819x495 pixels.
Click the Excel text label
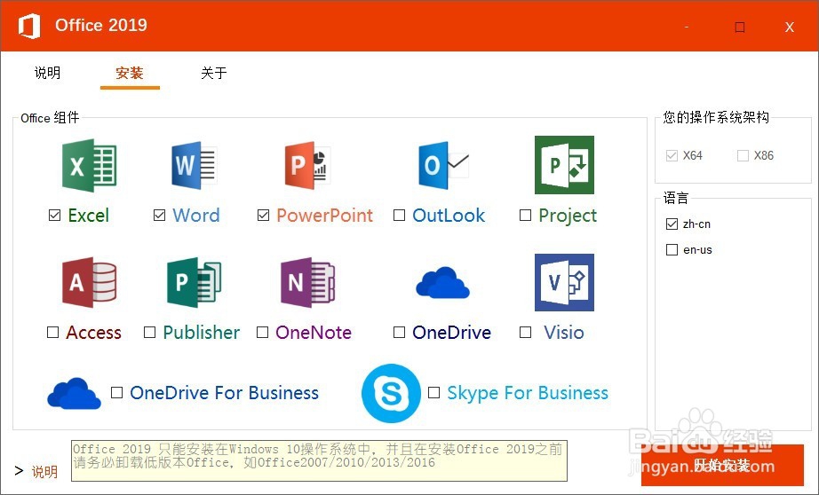[x=88, y=215]
